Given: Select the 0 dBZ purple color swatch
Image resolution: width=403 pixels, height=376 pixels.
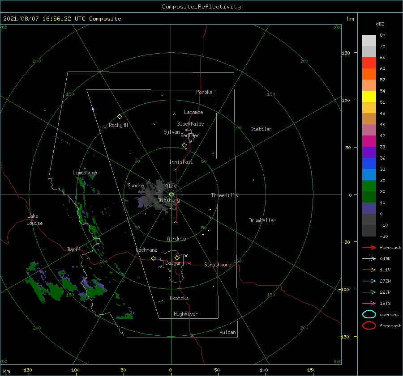Looking at the screenshot, I should (x=369, y=208).
